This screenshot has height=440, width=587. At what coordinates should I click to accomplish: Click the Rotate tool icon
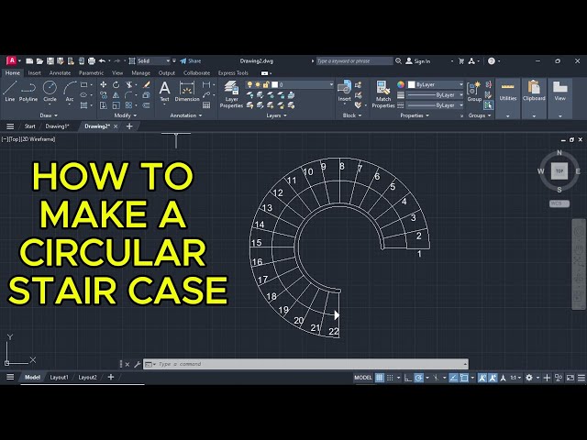tap(116, 85)
